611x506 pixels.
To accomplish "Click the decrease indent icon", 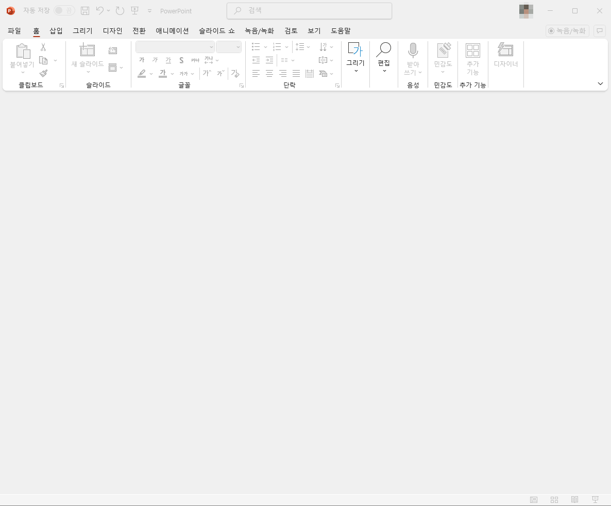I will click(x=256, y=60).
